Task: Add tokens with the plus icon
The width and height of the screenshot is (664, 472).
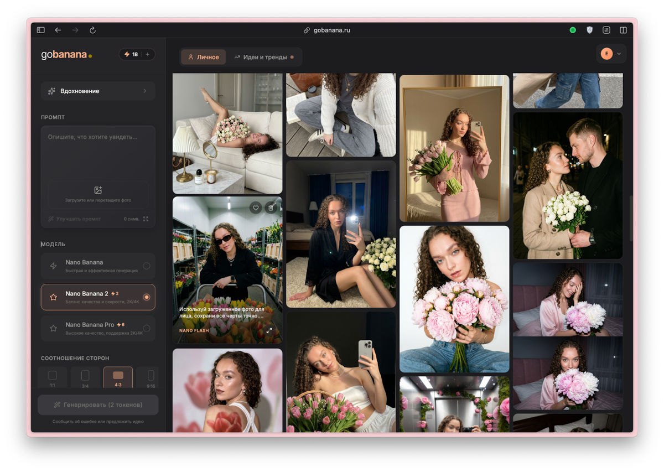Action: click(x=148, y=54)
